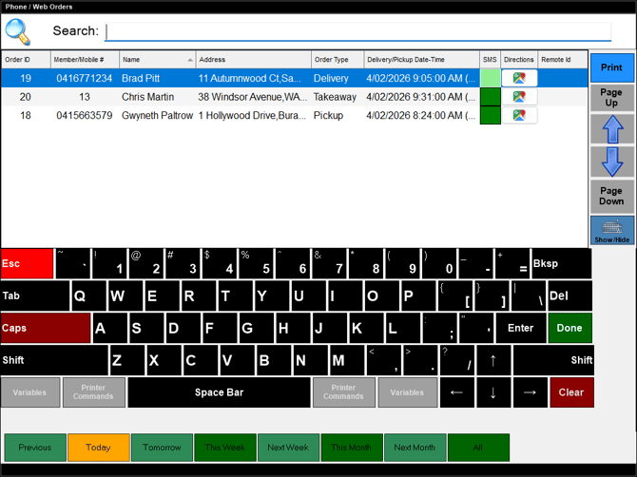Click address 38 Windsor Avenue,WA...

(252, 97)
